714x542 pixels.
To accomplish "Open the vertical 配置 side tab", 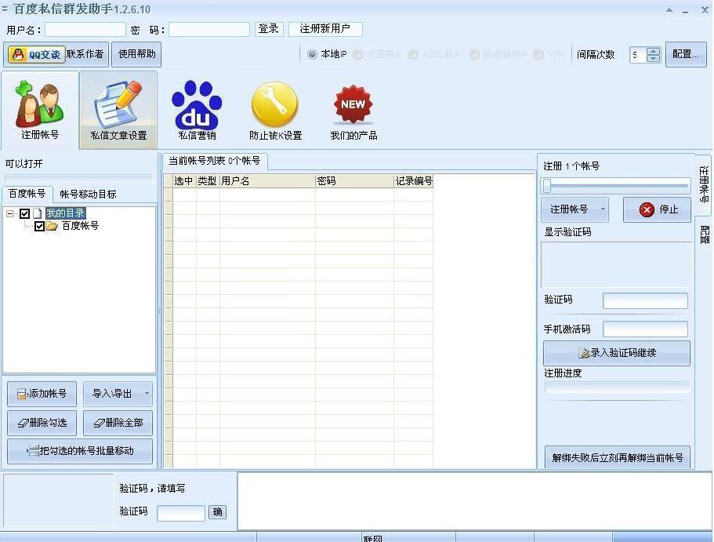I will [x=704, y=235].
